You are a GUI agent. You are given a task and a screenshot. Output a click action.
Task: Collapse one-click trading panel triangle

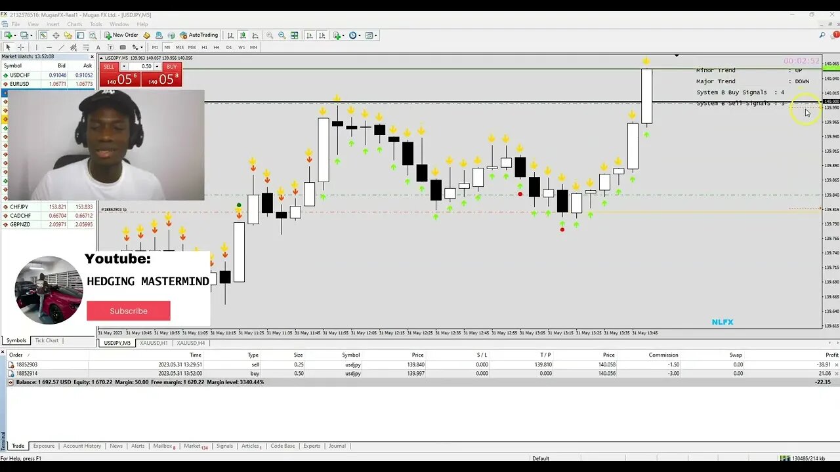click(x=101, y=58)
